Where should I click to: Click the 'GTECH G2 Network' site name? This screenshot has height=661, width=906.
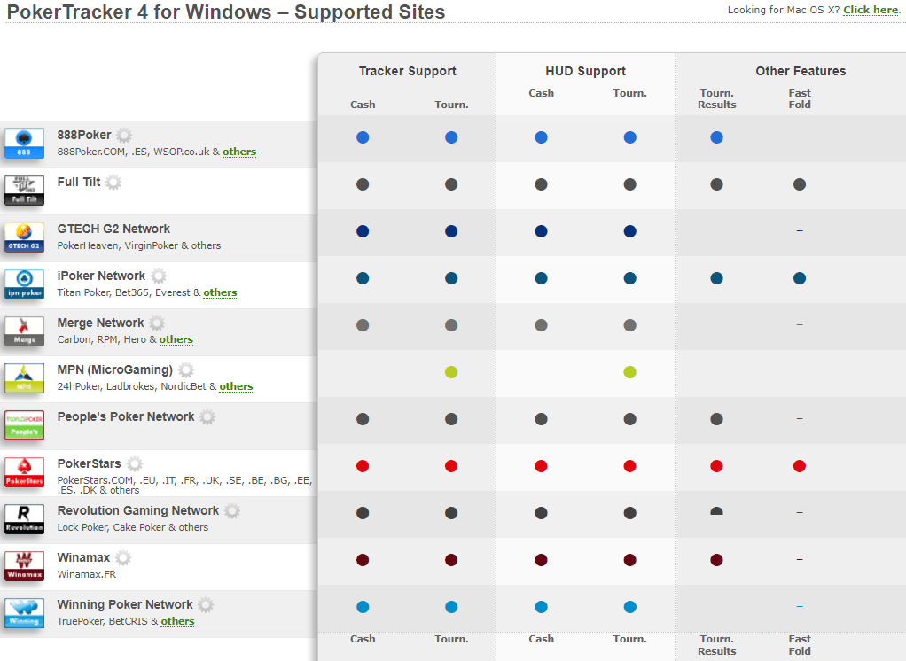pos(113,229)
